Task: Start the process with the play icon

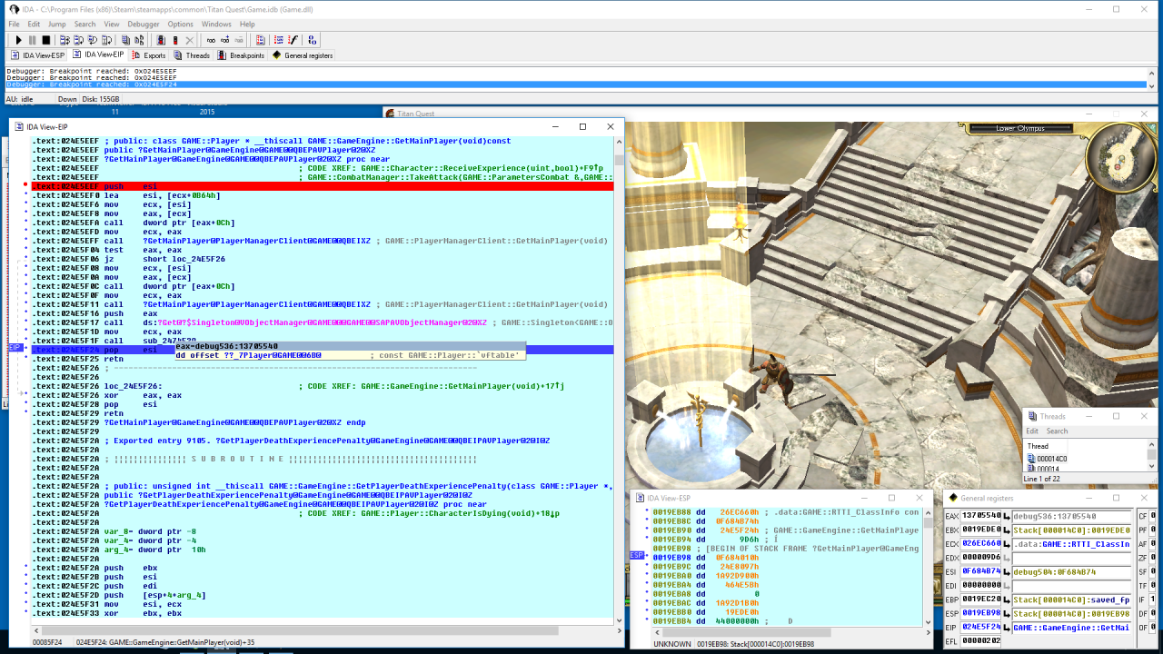Action: [18, 40]
